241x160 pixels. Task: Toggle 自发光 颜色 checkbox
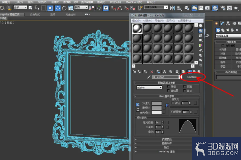pyautogui.click(x=173, y=103)
